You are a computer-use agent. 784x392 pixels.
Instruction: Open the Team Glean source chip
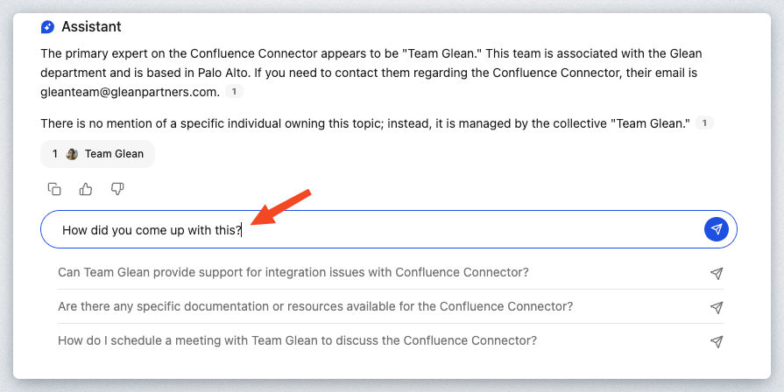98,154
